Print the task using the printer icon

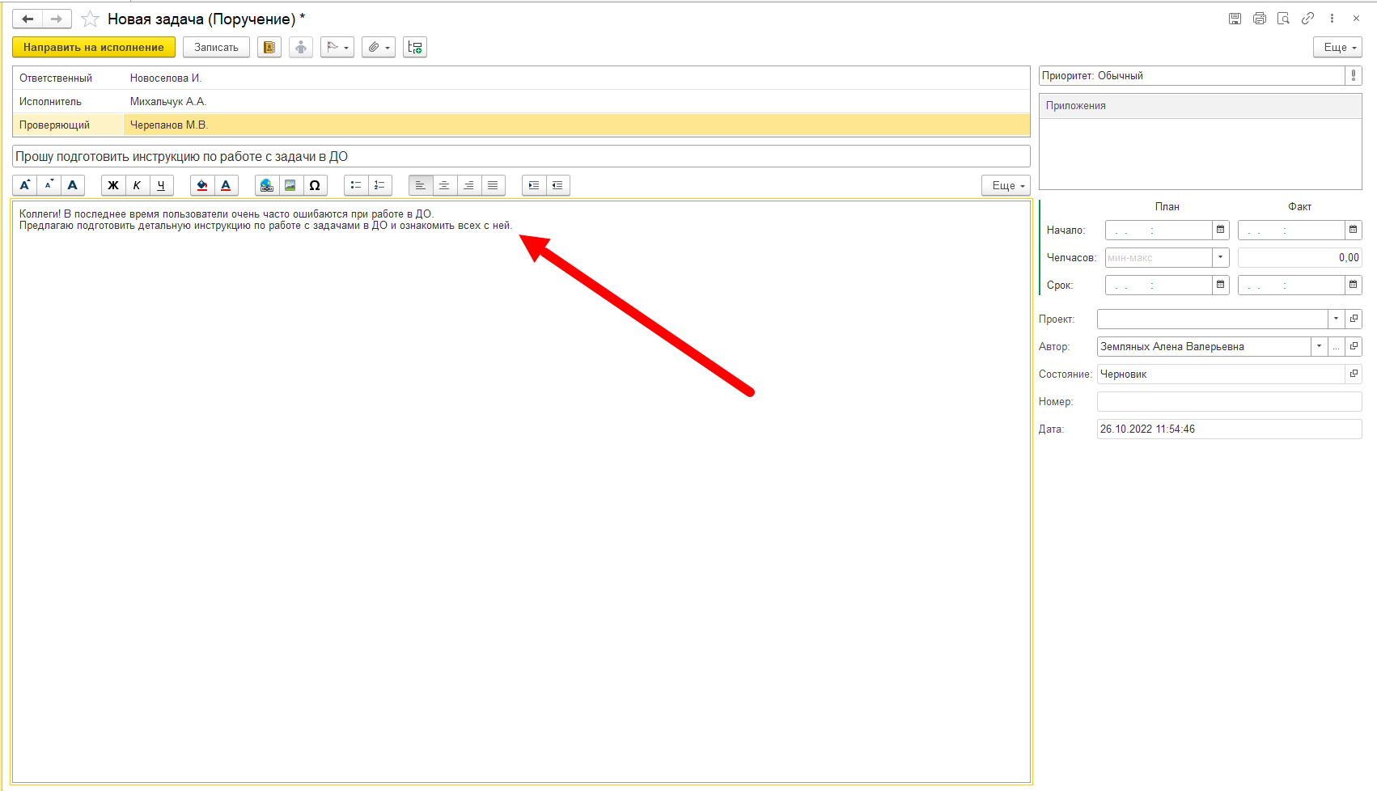click(x=1259, y=19)
